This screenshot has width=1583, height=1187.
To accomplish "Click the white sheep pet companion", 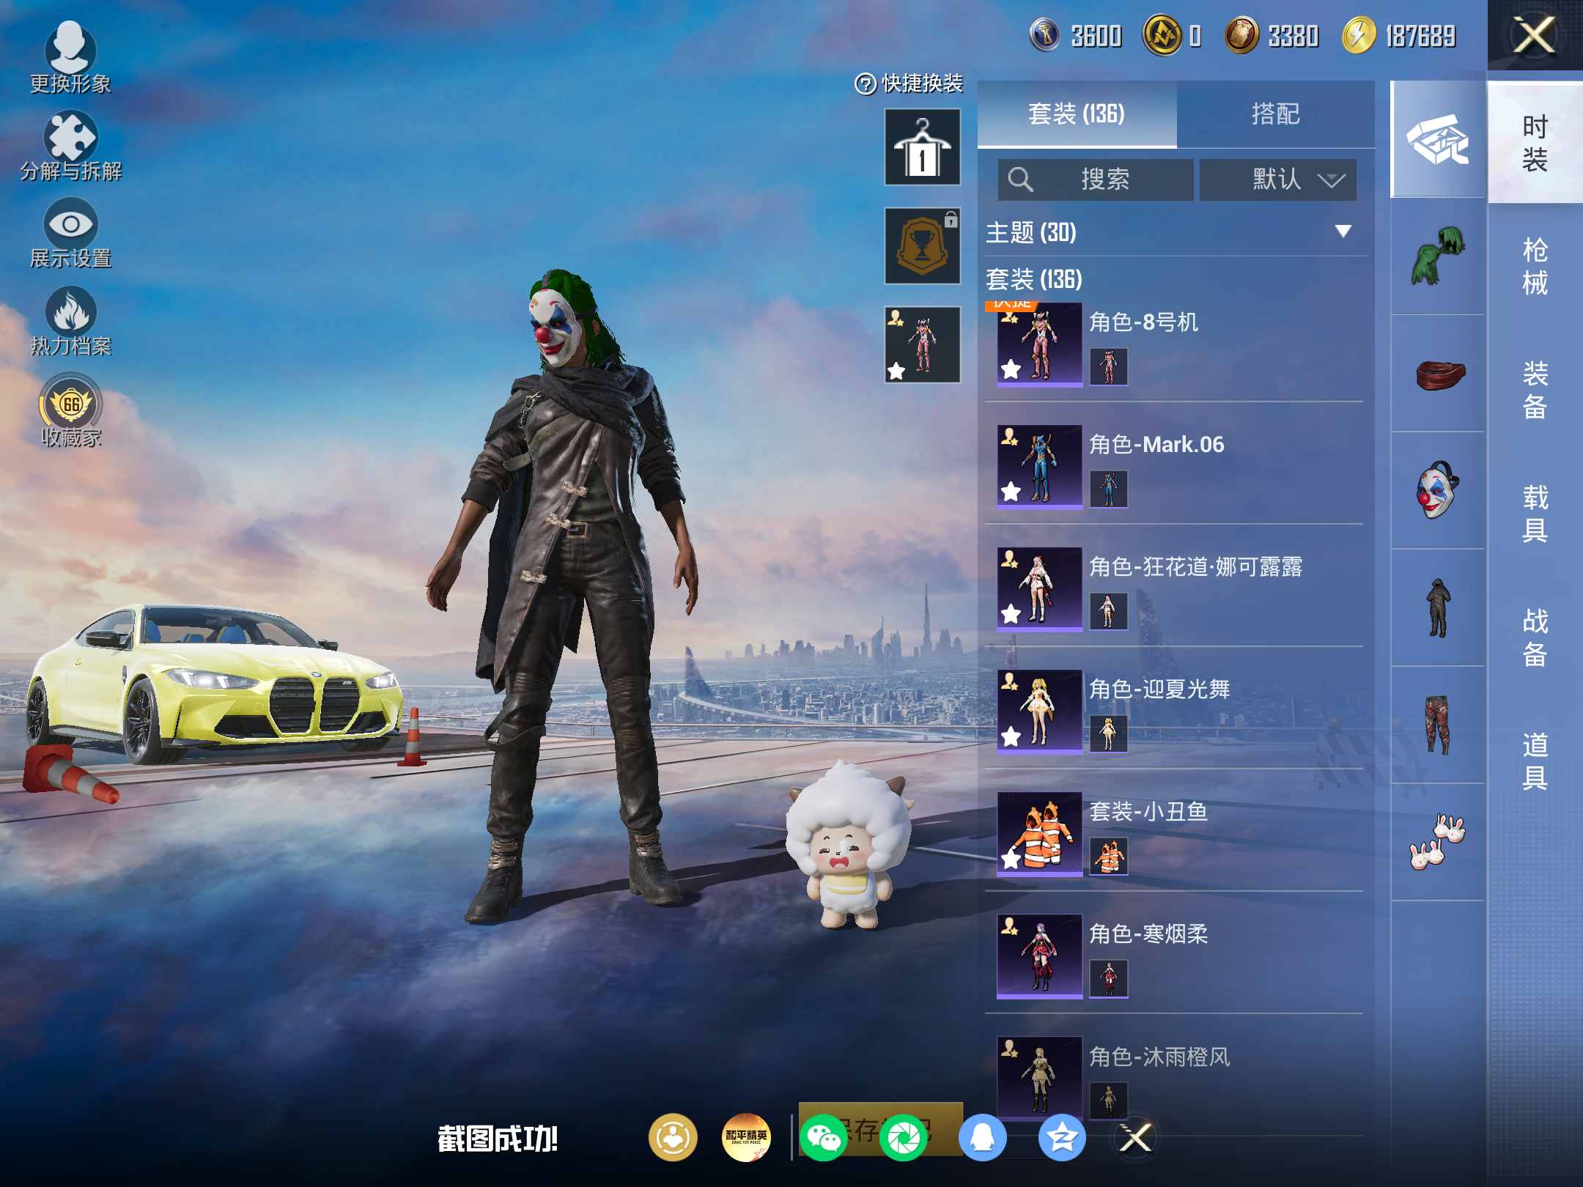I will (849, 846).
